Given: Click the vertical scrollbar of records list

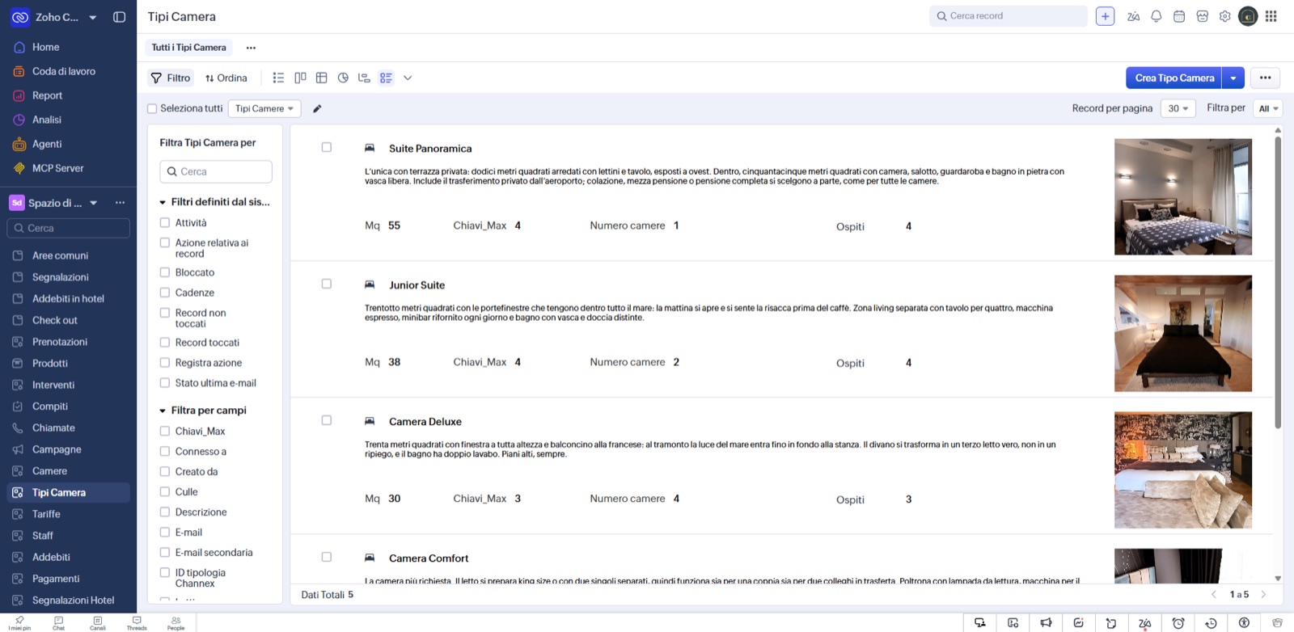Looking at the screenshot, I should (1278, 283).
